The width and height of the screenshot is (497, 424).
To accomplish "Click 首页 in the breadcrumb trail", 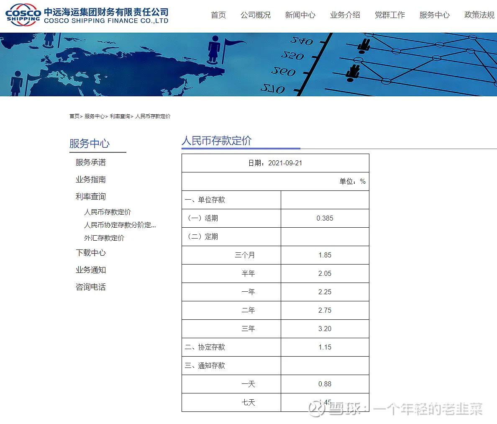I will point(74,116).
